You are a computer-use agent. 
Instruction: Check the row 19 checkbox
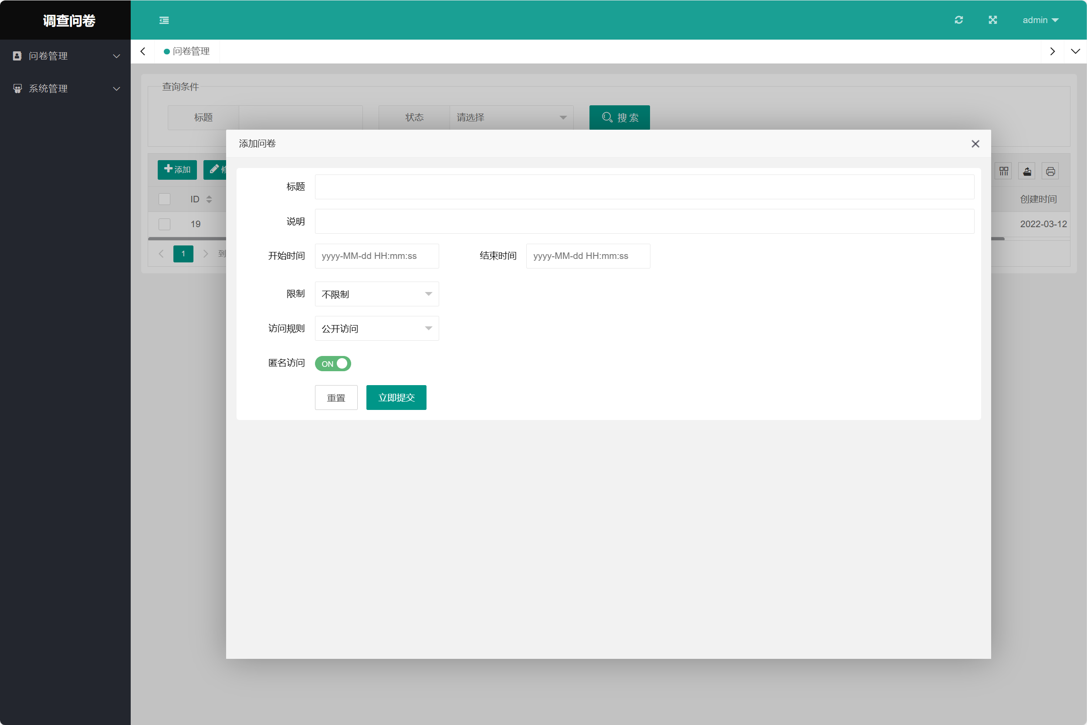point(164,224)
